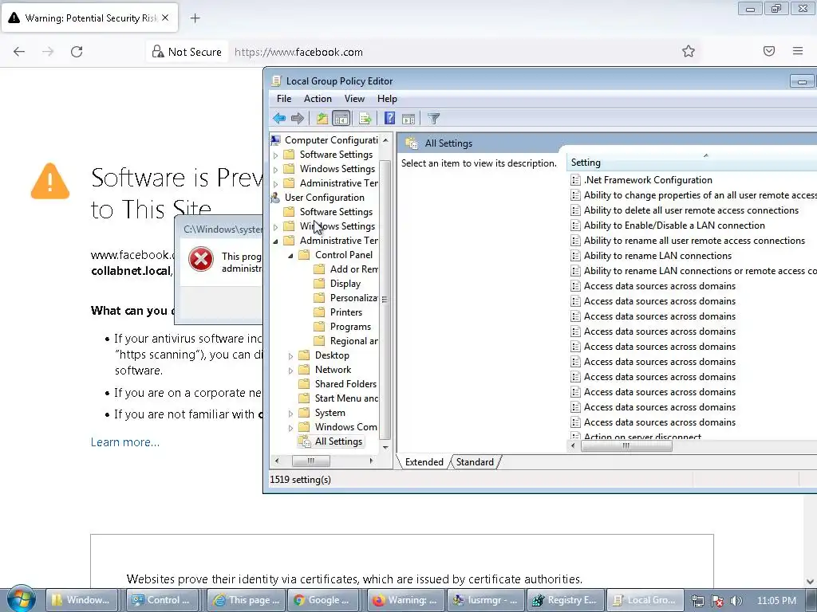Click the Firefox address bar URL

[298, 52]
